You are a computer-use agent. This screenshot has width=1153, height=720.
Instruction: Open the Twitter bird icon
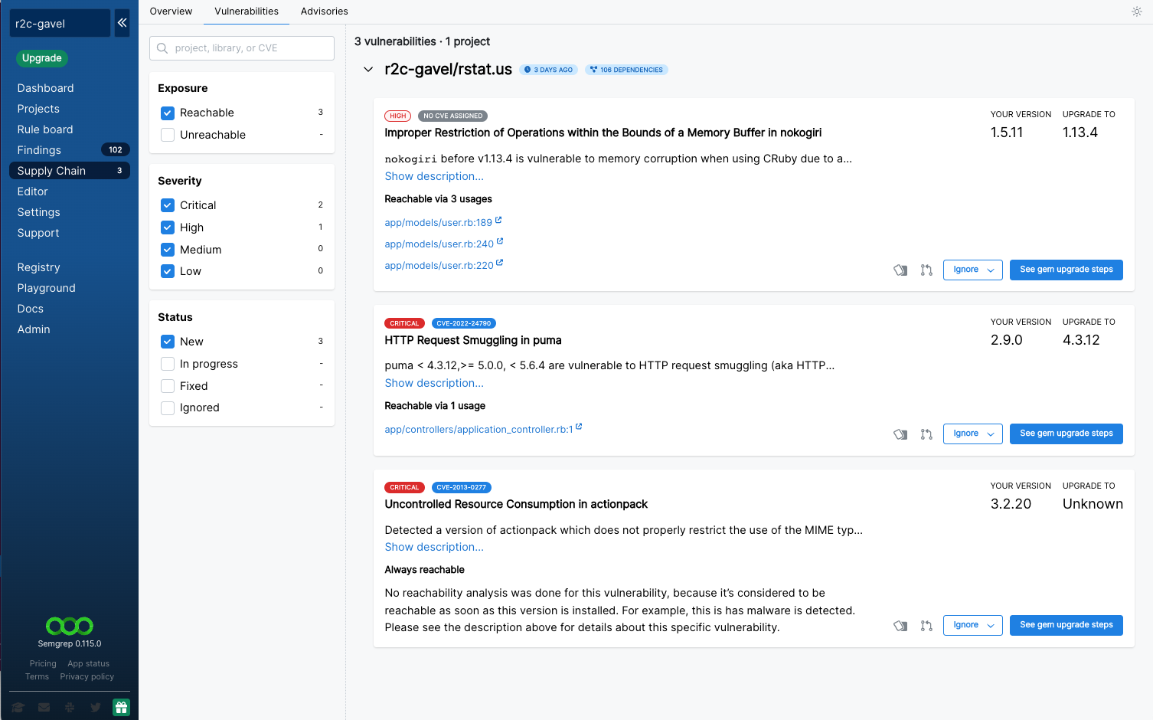[x=96, y=707]
